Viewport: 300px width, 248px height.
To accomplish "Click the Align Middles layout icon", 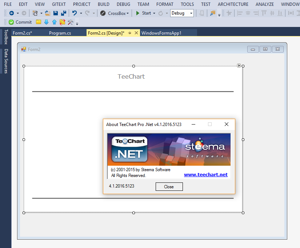I will (x=272, y=13).
